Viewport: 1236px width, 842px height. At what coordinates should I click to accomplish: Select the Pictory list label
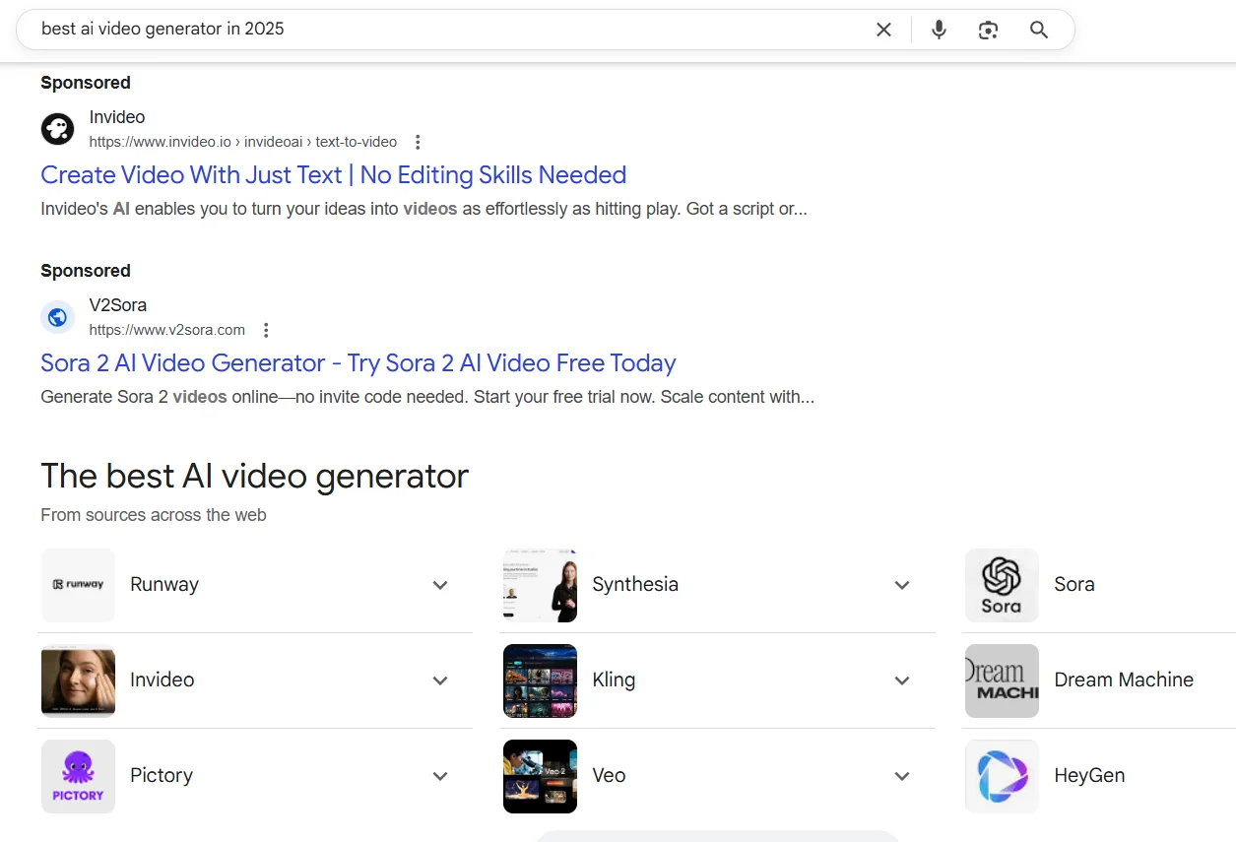click(162, 776)
